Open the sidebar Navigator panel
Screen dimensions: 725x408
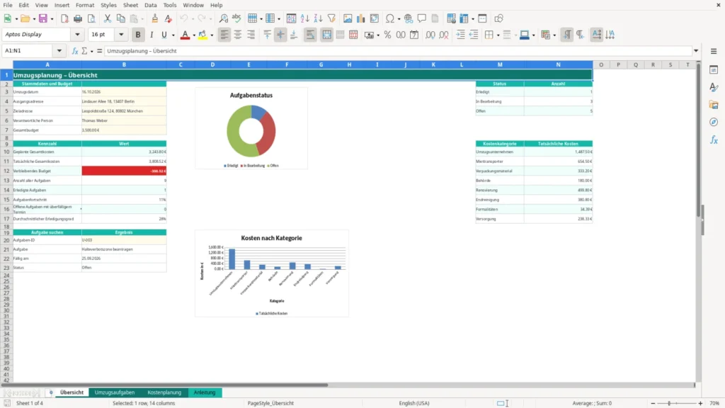(x=714, y=122)
